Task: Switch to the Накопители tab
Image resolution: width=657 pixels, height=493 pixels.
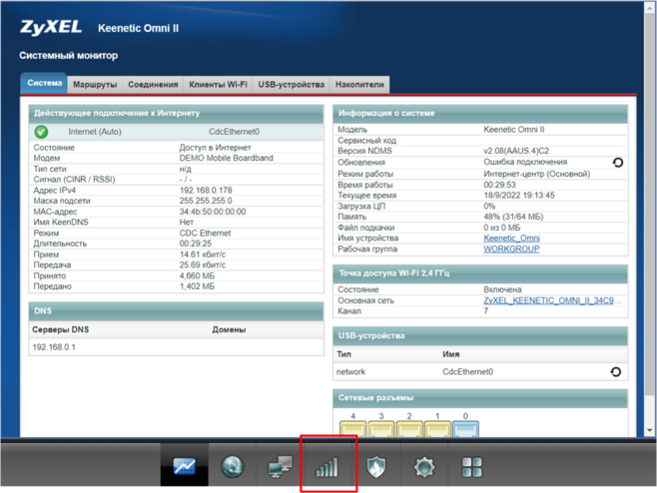Action: [x=359, y=85]
